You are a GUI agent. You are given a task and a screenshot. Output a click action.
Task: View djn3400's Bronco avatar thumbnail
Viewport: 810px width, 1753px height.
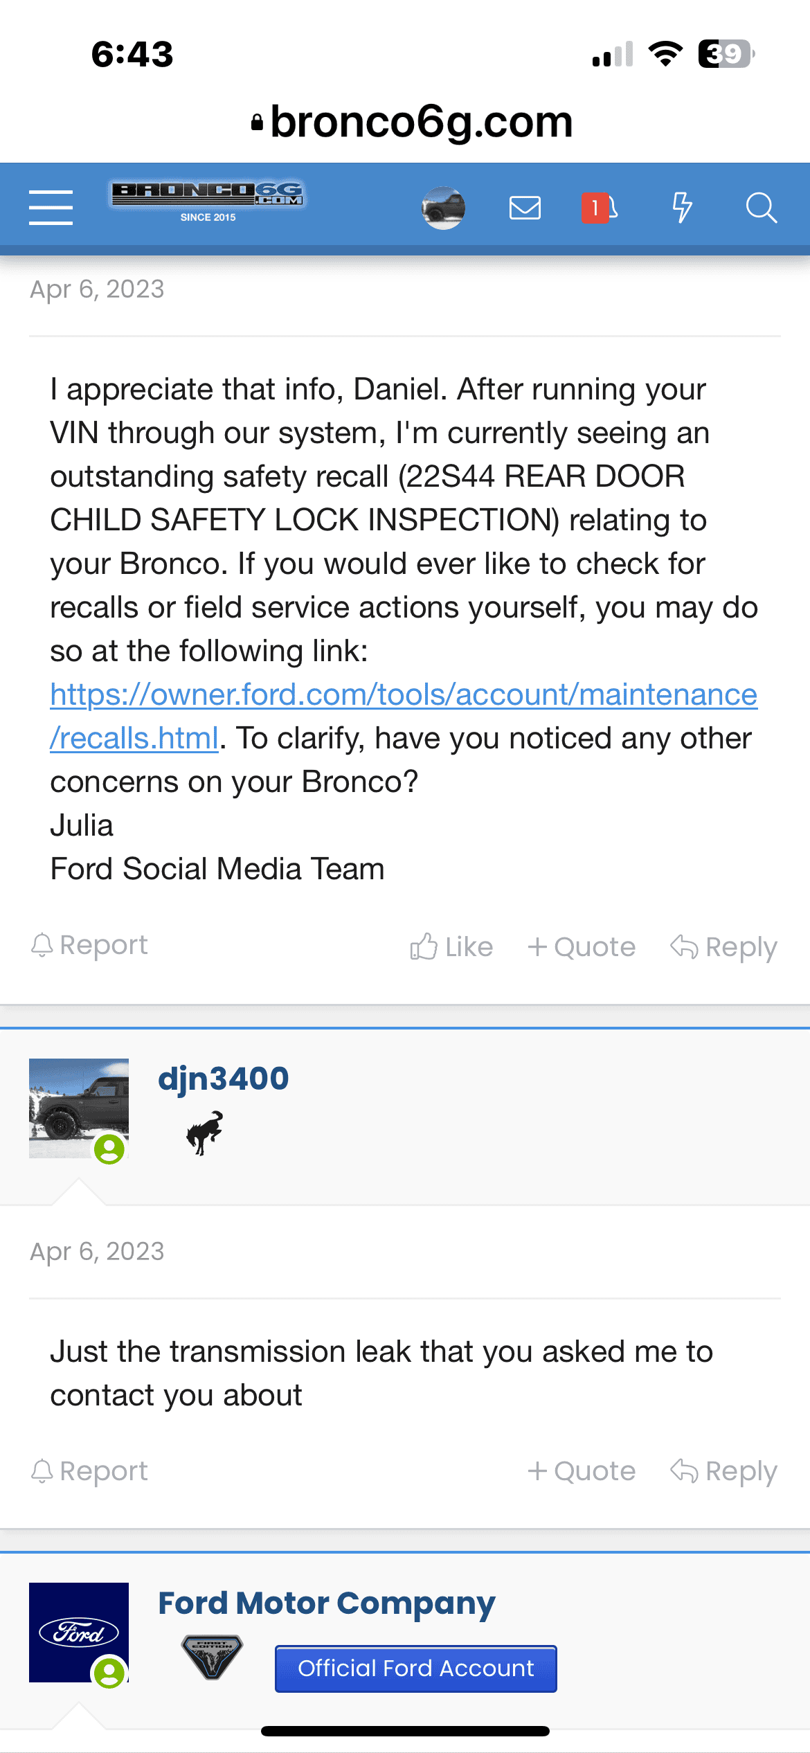[x=79, y=1108]
